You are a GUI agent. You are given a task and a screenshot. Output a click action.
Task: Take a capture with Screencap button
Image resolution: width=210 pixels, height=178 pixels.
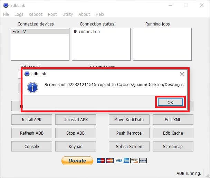[173, 146]
